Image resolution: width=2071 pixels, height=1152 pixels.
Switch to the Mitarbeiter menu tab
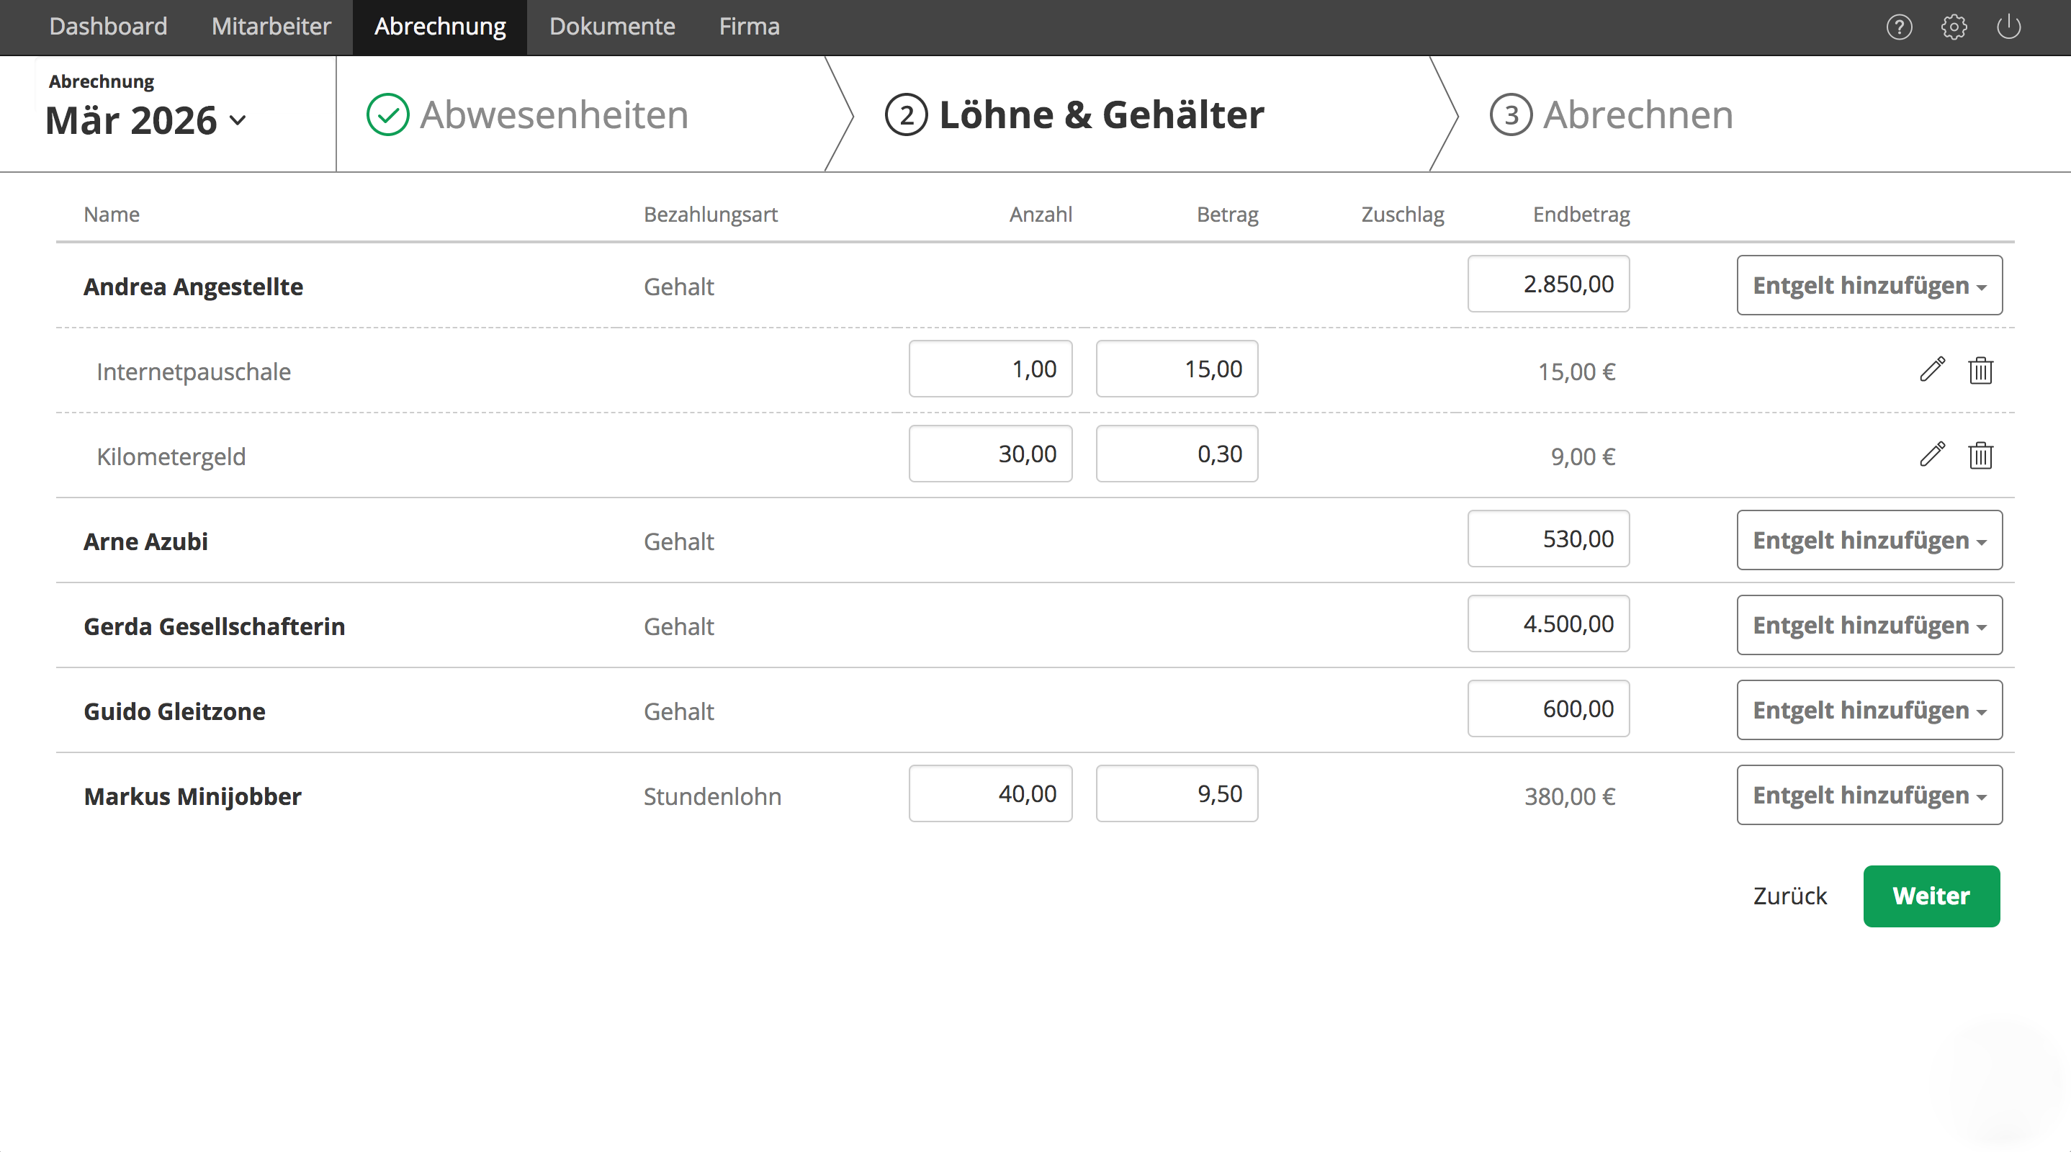pyautogui.click(x=271, y=27)
